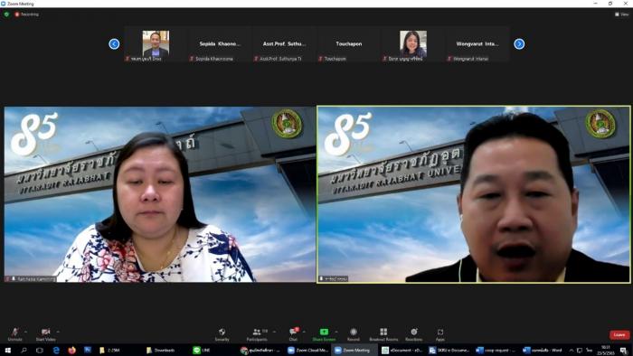
Task: Launch Microsoft Edge from the taskbar
Action: [x=56, y=351]
